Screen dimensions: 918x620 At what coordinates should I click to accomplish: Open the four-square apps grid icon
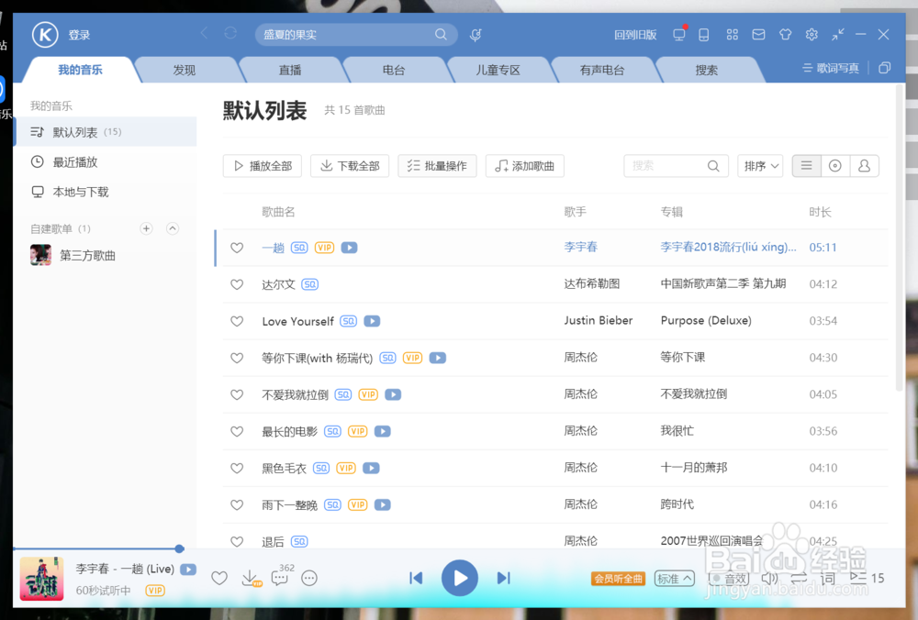pyautogui.click(x=732, y=35)
